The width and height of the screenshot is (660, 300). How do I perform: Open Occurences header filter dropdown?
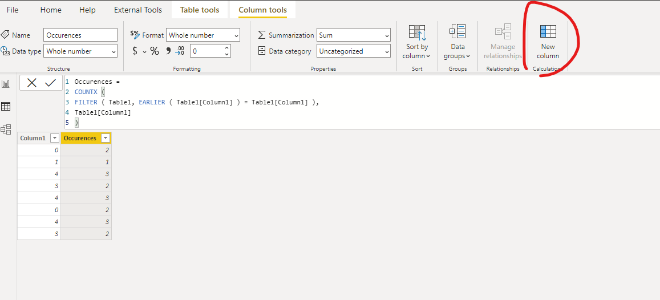coord(106,138)
